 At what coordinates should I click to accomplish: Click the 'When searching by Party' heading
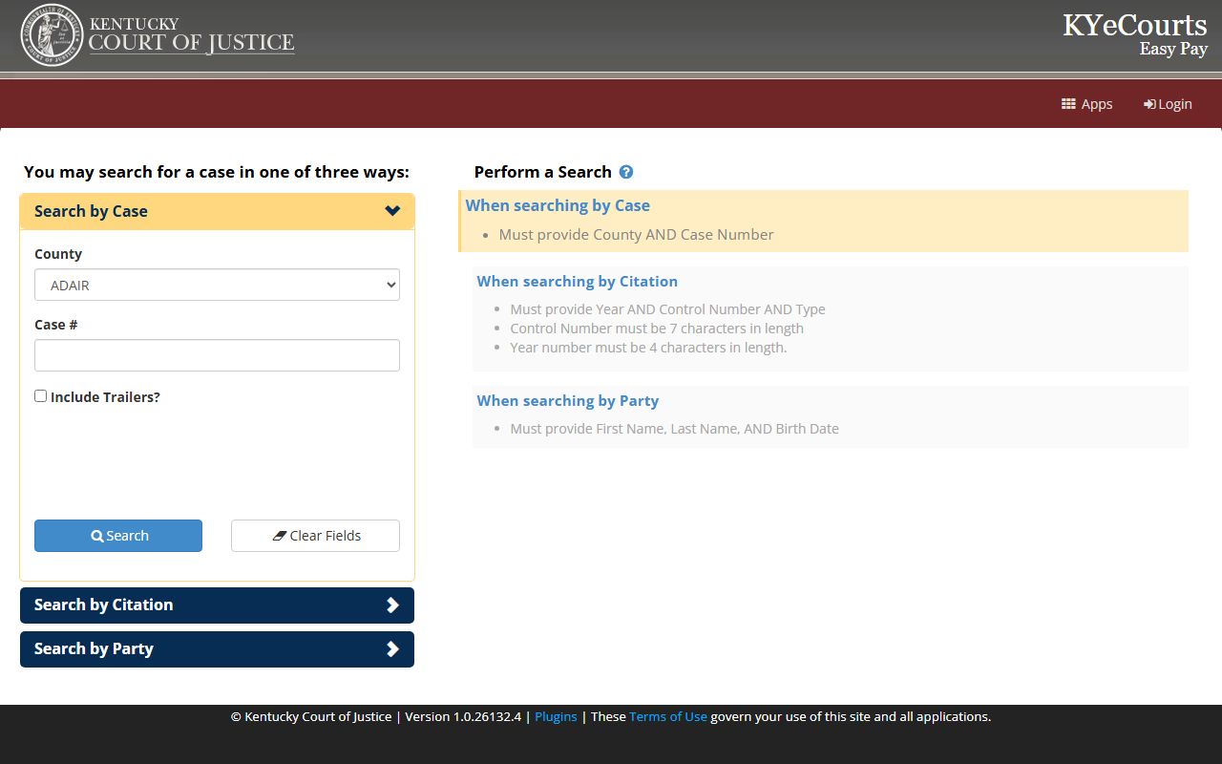click(568, 401)
